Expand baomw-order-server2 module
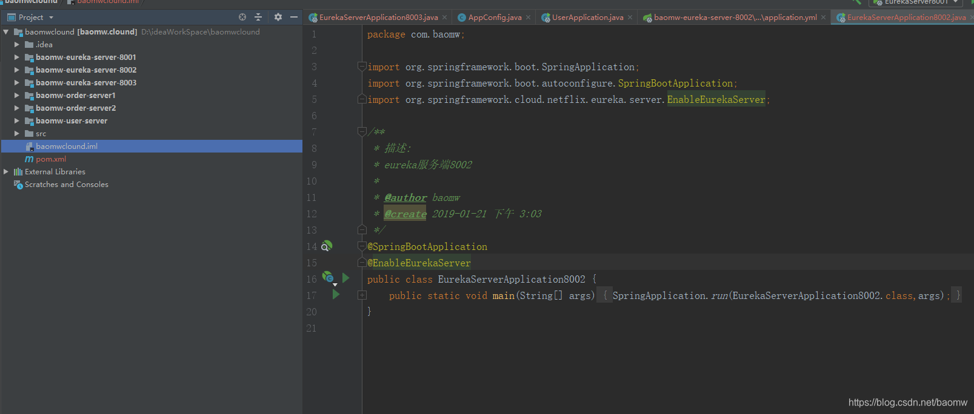The height and width of the screenshot is (414, 974). click(x=17, y=108)
